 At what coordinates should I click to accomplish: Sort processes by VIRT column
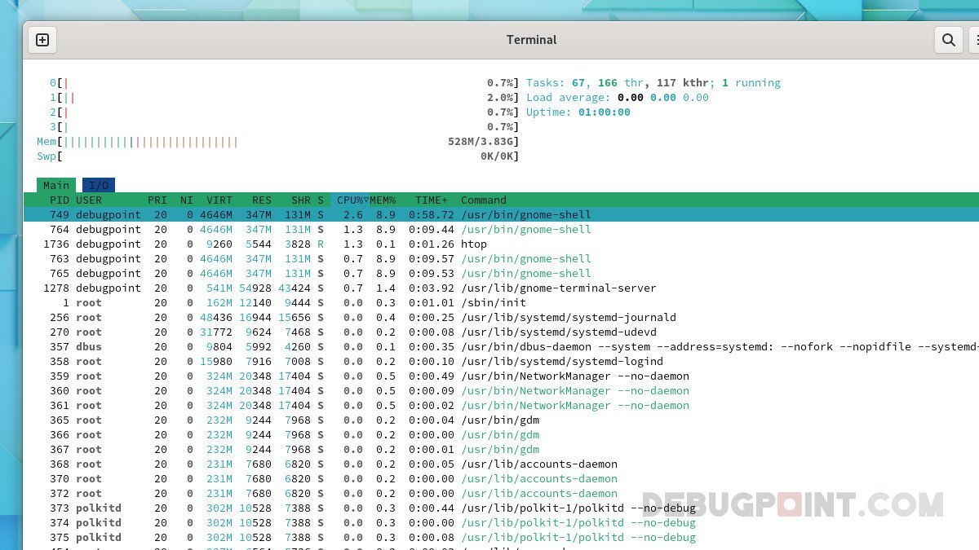click(x=219, y=200)
